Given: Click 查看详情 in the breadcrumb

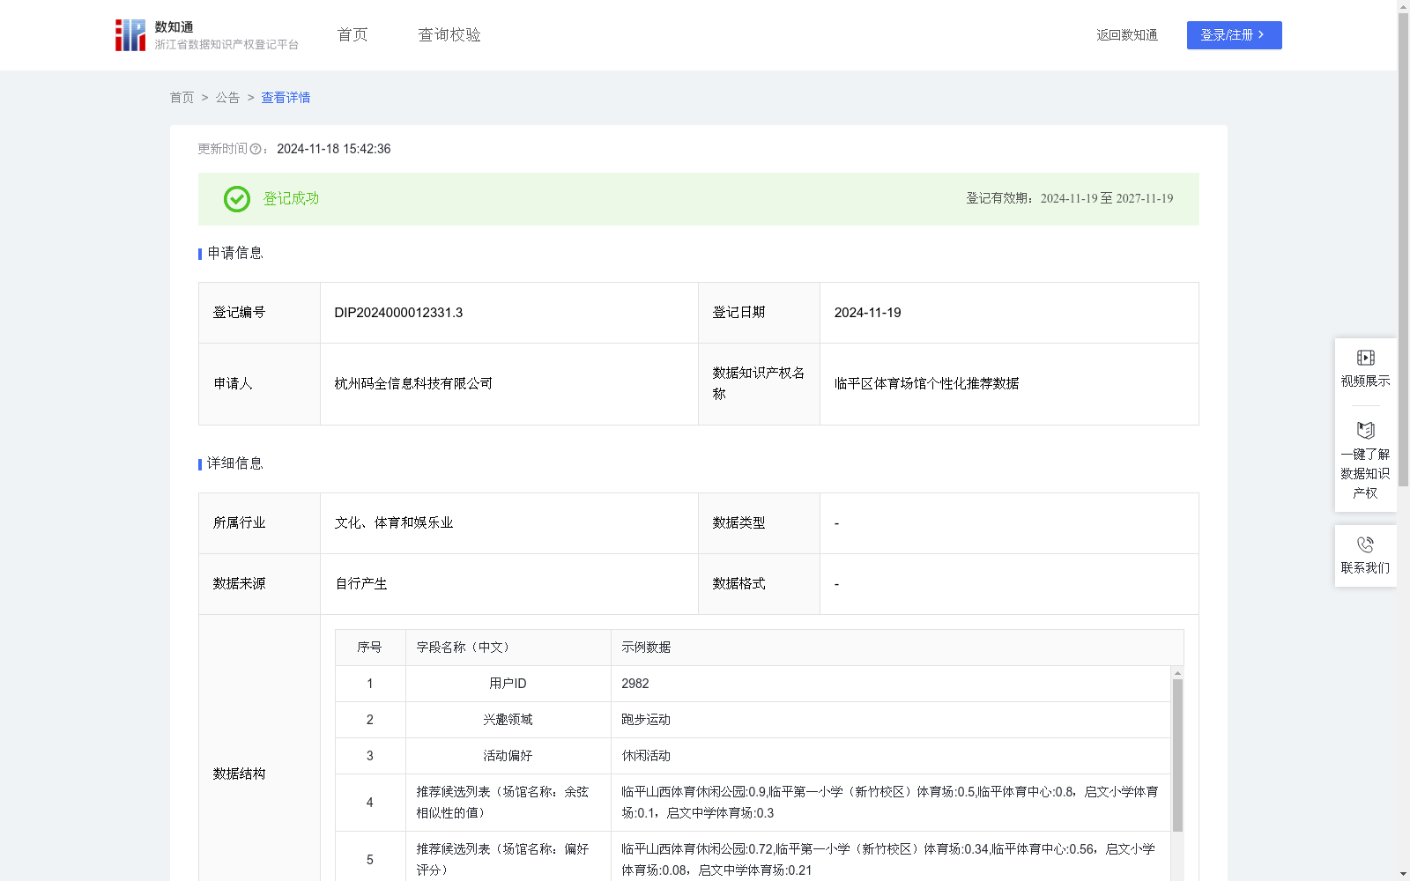Looking at the screenshot, I should [x=286, y=98].
